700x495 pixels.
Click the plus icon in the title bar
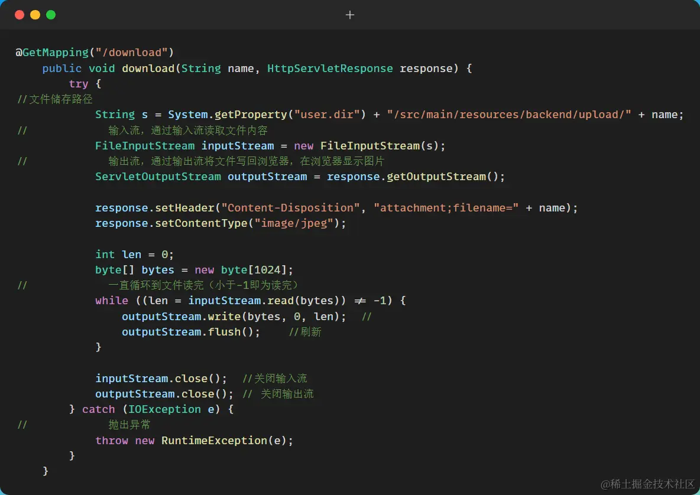pyautogui.click(x=350, y=15)
